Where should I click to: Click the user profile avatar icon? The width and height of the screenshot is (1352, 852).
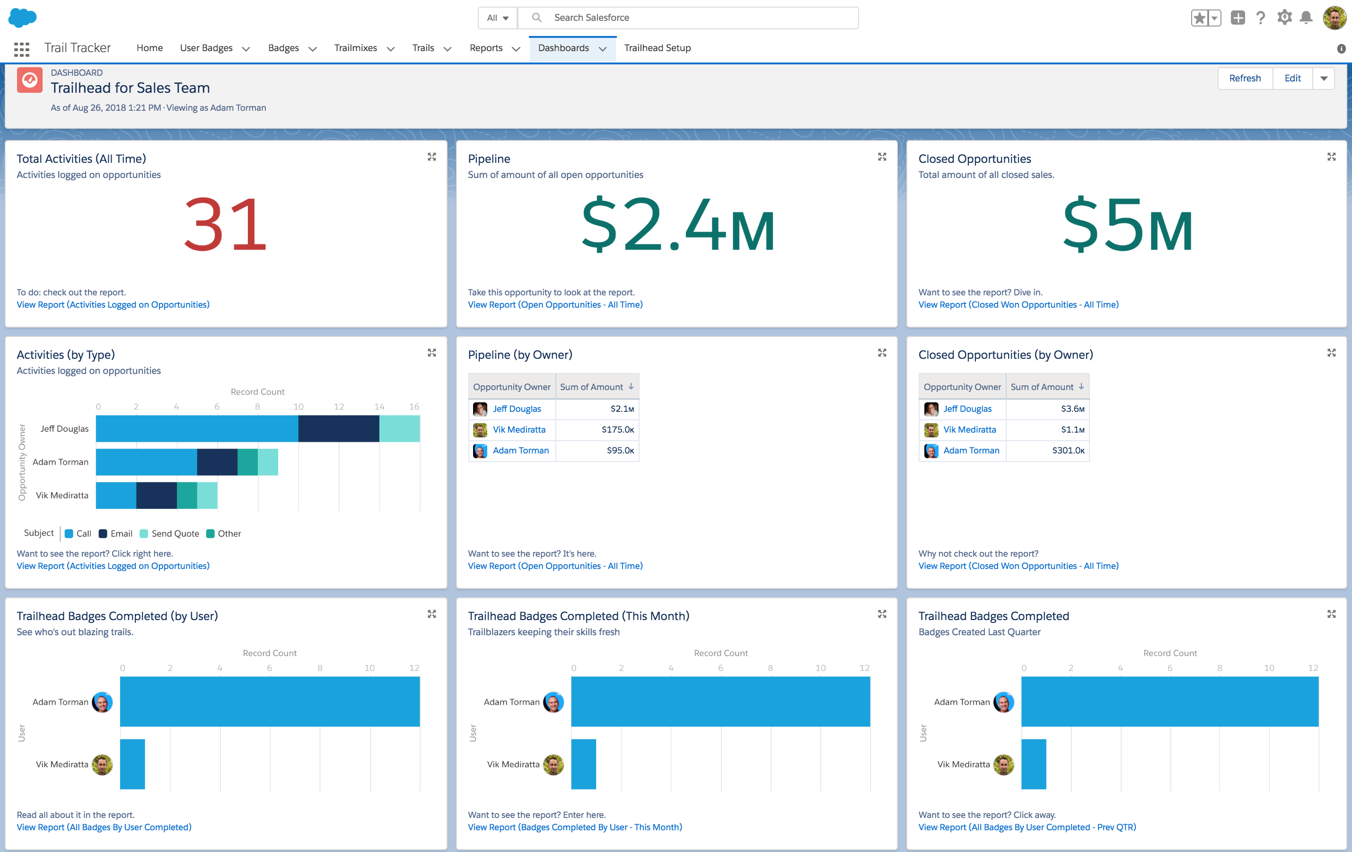pyautogui.click(x=1331, y=17)
